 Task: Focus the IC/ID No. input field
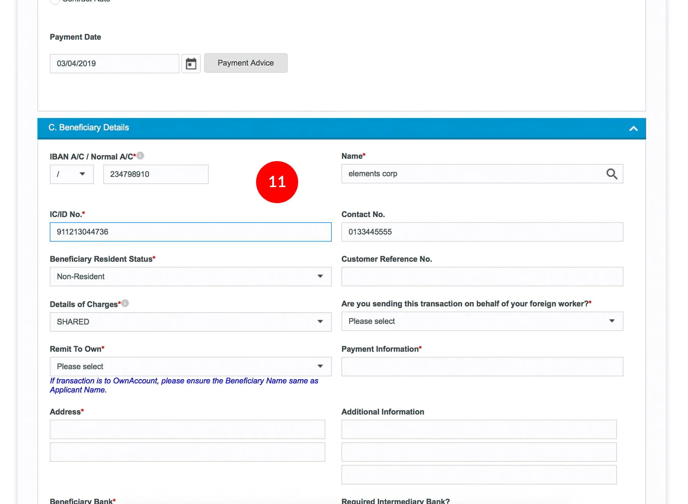(190, 232)
